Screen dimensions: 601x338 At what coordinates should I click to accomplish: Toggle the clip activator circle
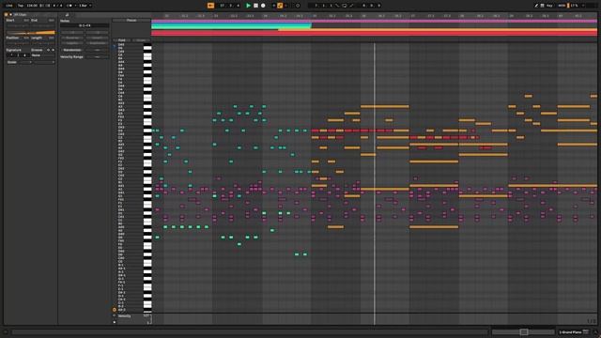[x=7, y=15]
